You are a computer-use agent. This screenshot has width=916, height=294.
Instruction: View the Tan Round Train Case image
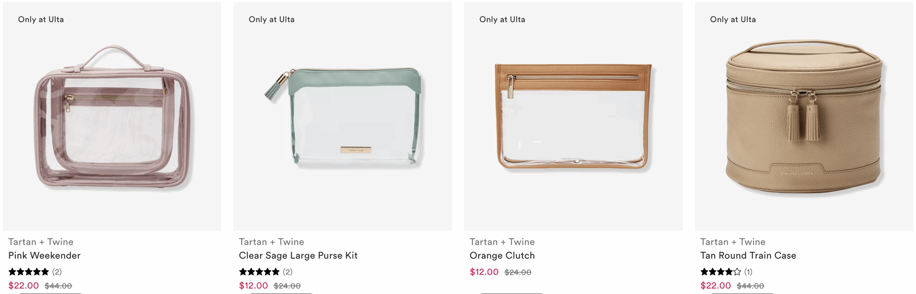pyautogui.click(x=804, y=118)
